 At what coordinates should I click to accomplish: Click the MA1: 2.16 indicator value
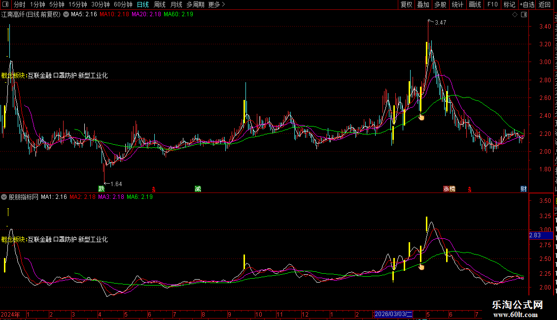[x=54, y=197]
